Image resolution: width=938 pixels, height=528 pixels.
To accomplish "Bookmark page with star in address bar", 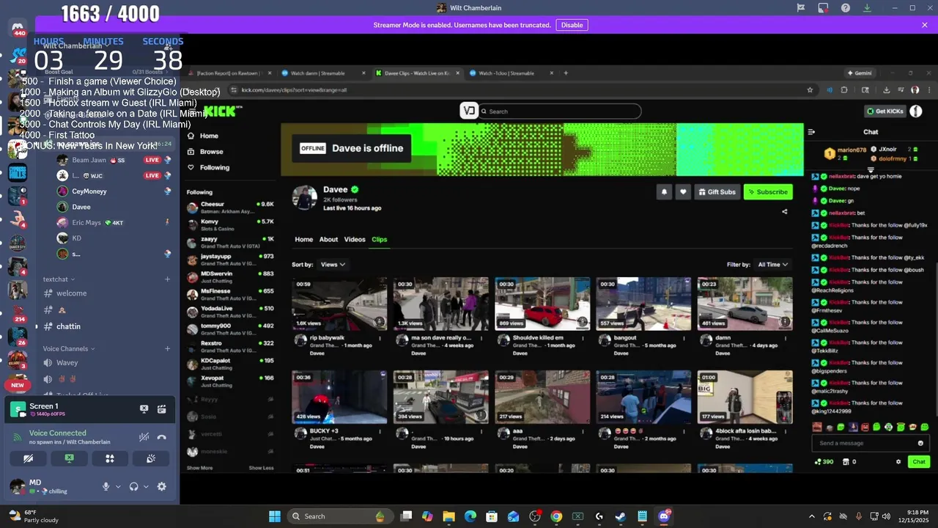I will pyautogui.click(x=810, y=90).
